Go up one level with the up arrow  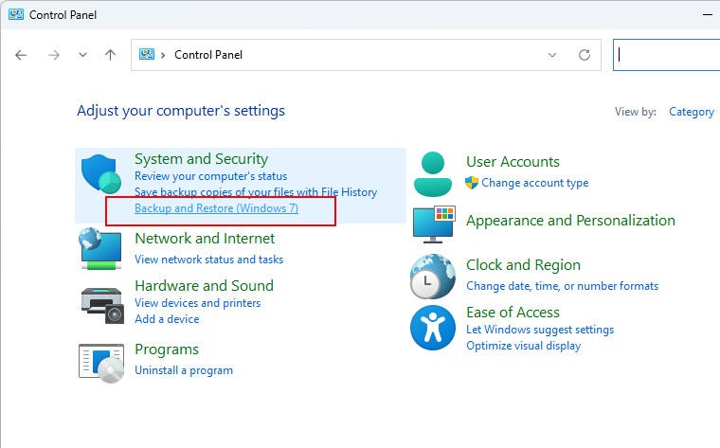(x=110, y=55)
